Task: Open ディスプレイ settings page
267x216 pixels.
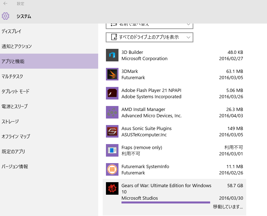Action: pos(49,31)
